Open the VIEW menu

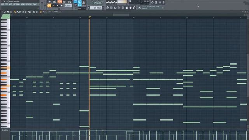pos(23,5)
